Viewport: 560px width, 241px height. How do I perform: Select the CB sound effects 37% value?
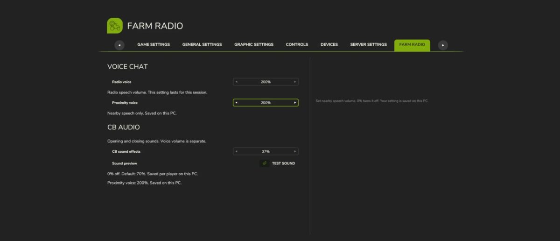click(266, 151)
